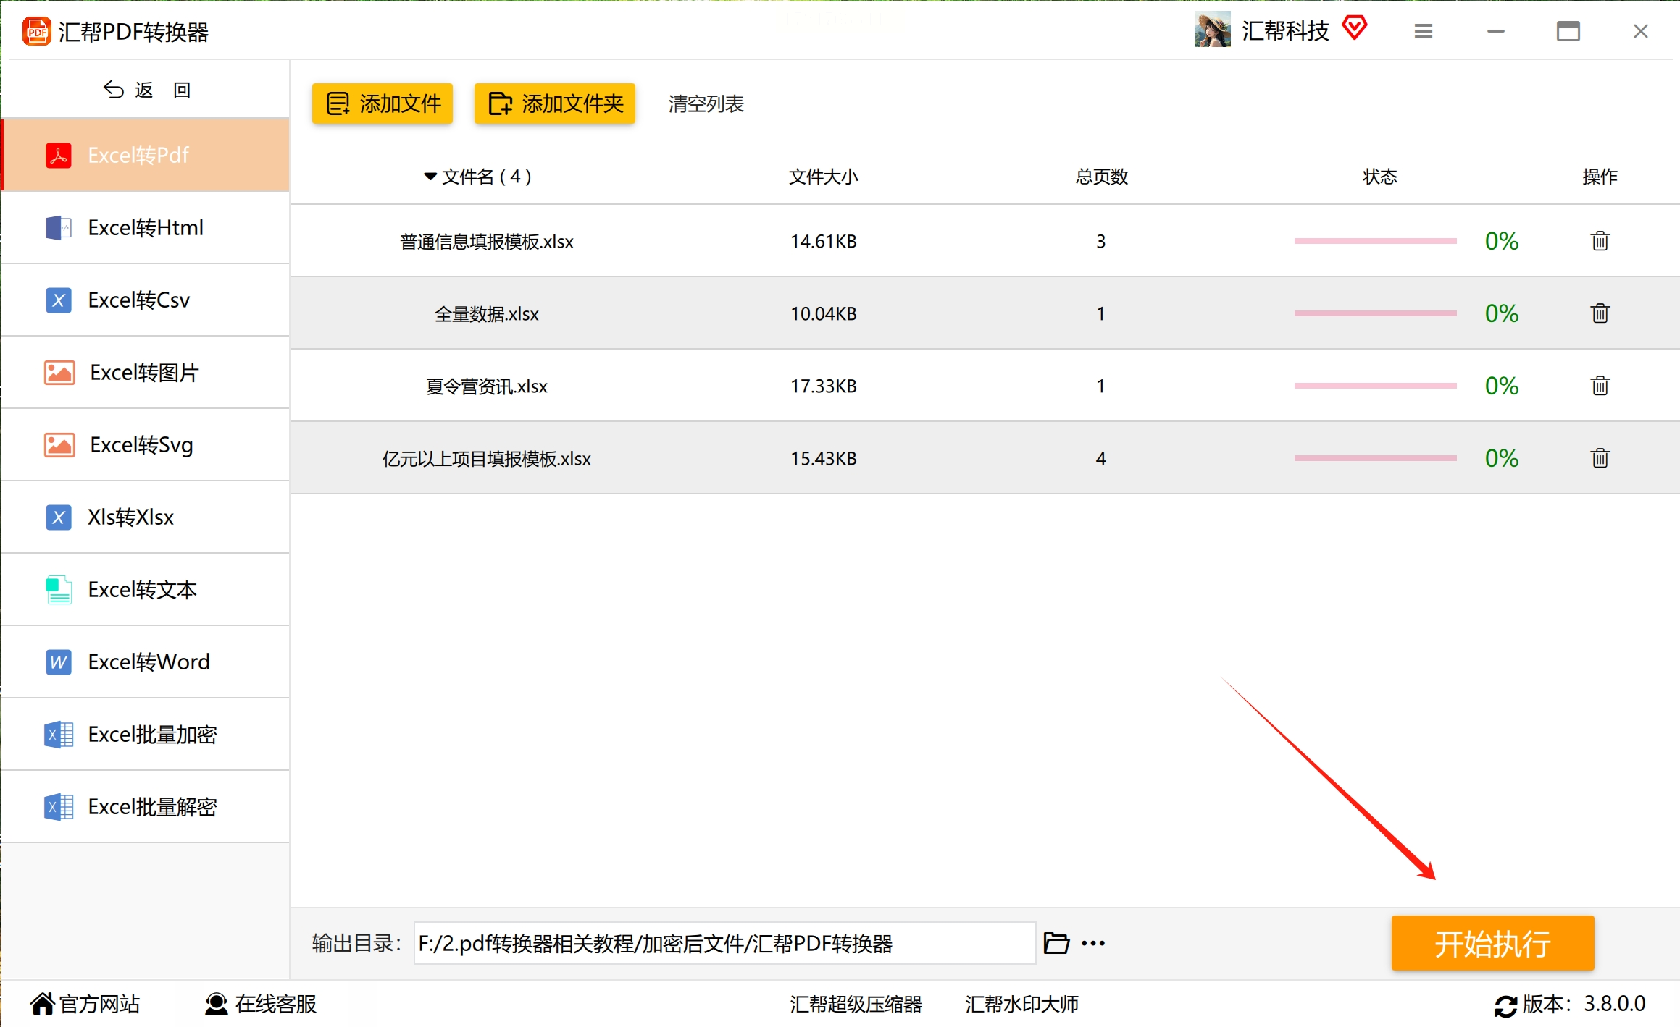Open the hamburger menu in title bar

point(1423,31)
